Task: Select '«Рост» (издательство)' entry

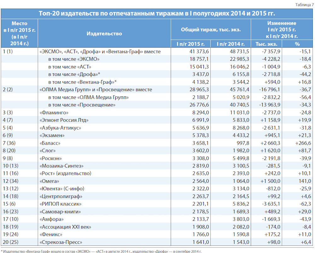Action: pos(66,173)
